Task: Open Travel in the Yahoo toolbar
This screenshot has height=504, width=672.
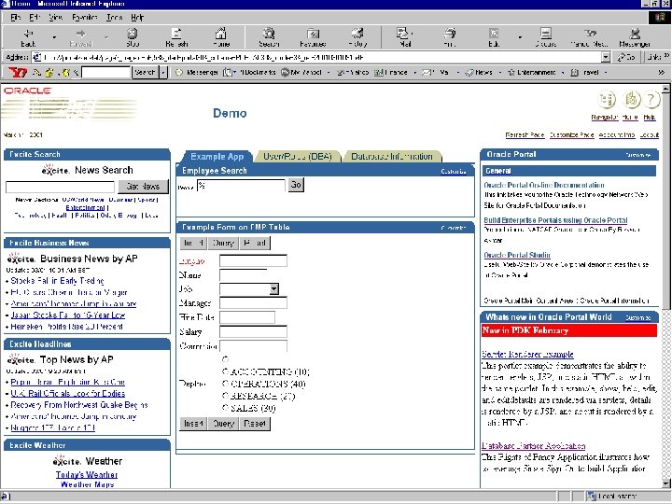Action: (585, 72)
